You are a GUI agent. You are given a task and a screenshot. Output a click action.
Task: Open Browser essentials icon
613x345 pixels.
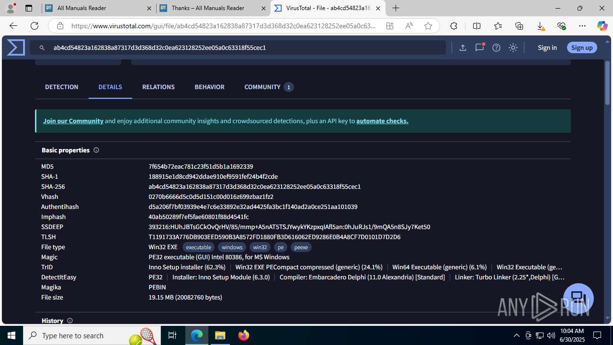point(561,26)
